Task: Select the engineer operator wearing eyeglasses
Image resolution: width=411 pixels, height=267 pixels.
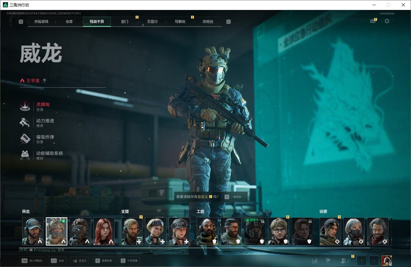Action: 278,231
